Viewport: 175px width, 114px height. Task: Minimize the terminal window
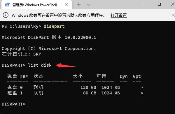(146, 4)
